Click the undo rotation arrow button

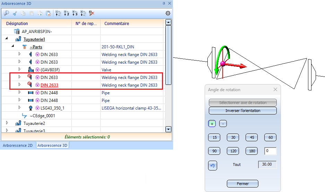pos(213,166)
